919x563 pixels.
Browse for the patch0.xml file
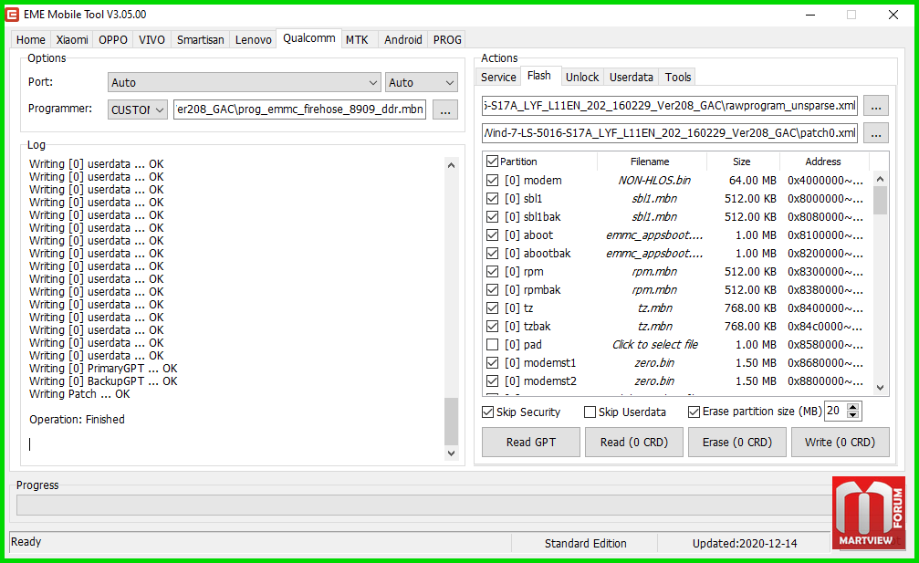tap(875, 133)
